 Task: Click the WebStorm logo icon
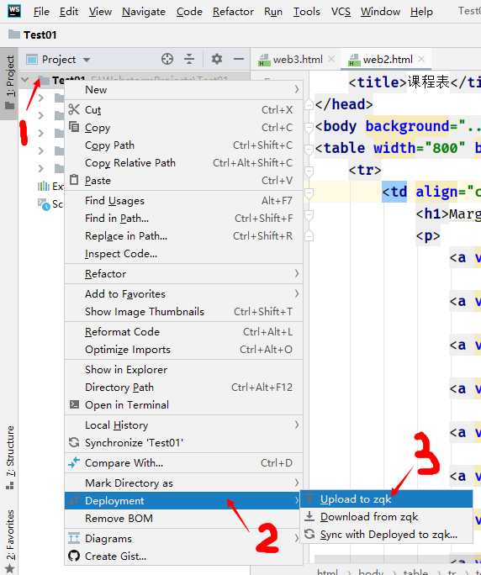pyautogui.click(x=14, y=11)
